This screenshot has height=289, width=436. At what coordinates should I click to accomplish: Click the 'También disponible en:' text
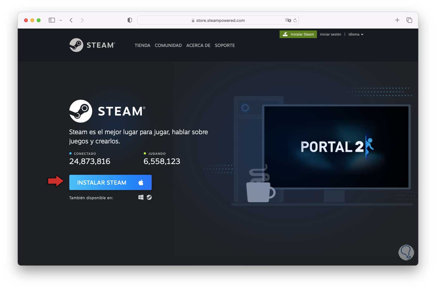(91, 198)
